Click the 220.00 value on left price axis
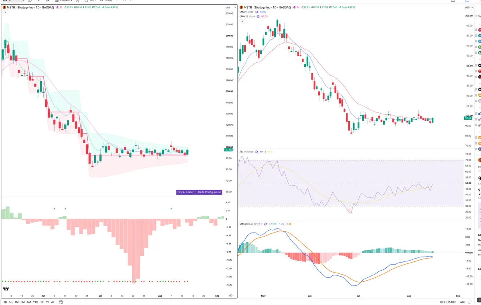481x305 pixels. [229, 13]
